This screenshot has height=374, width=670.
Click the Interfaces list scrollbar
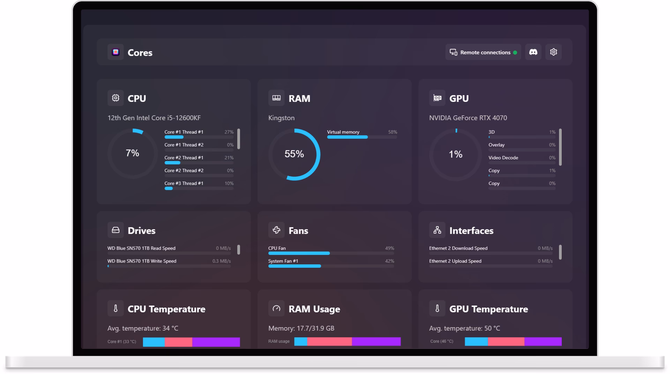[x=560, y=252]
